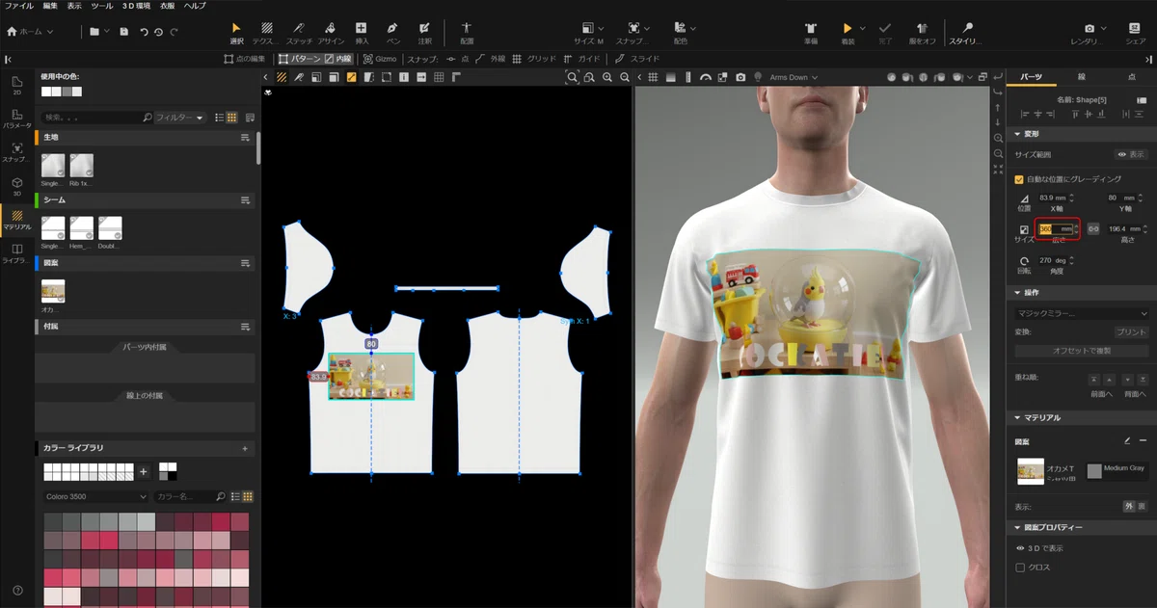Open the Arms Down pose dropdown
Screen dimensions: 1157x608
coord(794,77)
